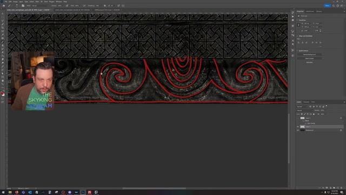Open File Explorer from the taskbar
346x195 pixels.
[x=10, y=192]
